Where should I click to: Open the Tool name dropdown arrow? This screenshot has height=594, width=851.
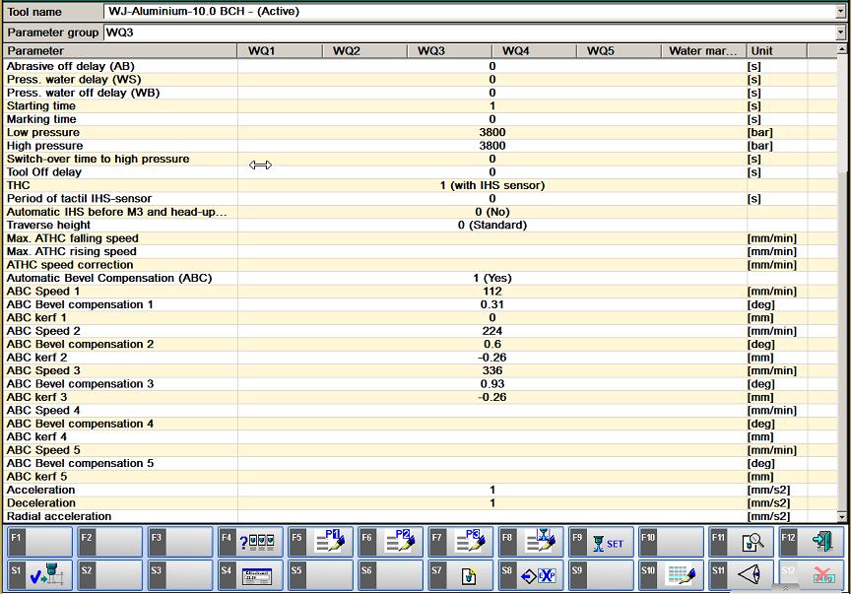[841, 12]
